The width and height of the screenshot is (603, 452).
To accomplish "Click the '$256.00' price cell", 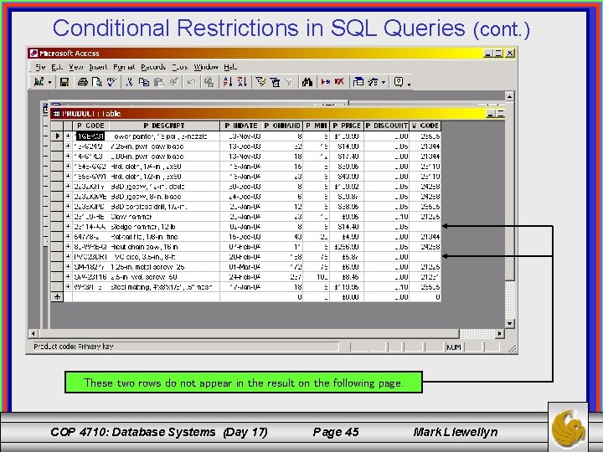I will click(x=347, y=246).
